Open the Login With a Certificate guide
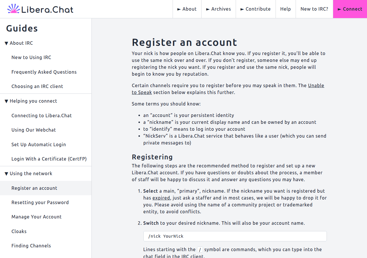 pyautogui.click(x=49, y=159)
